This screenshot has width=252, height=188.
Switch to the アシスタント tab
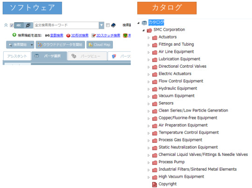tap(17, 56)
